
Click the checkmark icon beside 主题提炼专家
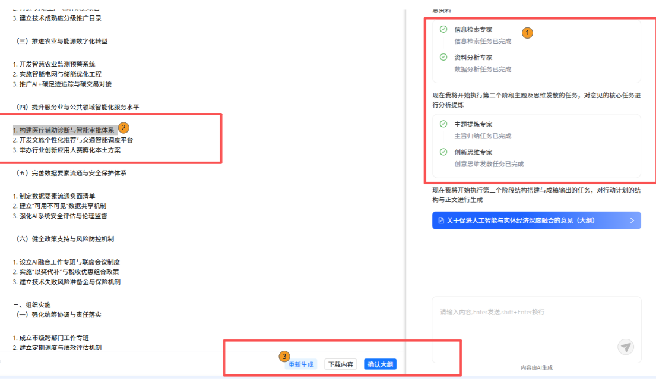coord(443,124)
